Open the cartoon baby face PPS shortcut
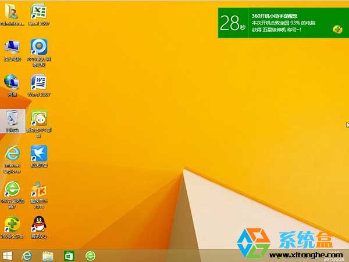 (39, 119)
